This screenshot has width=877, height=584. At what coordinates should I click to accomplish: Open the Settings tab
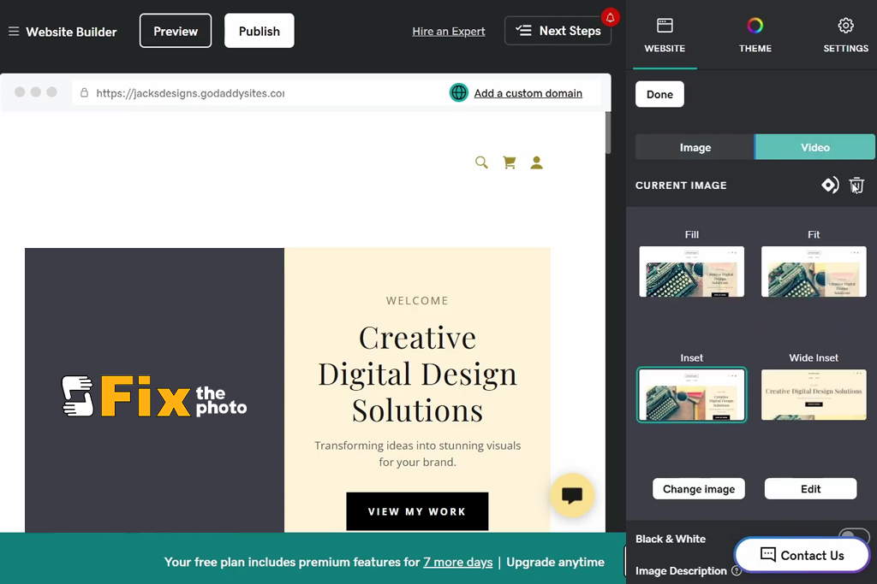coord(845,36)
